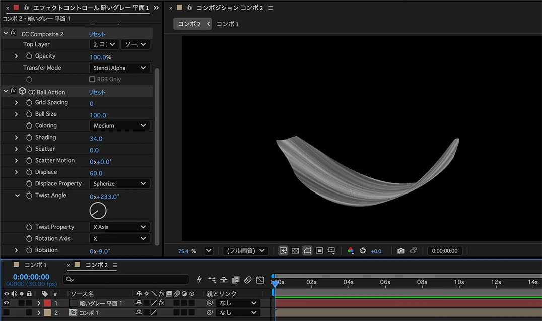Open the Displace Property dropdown showing Spherize
The width and height of the screenshot is (542, 321).
pos(120,184)
